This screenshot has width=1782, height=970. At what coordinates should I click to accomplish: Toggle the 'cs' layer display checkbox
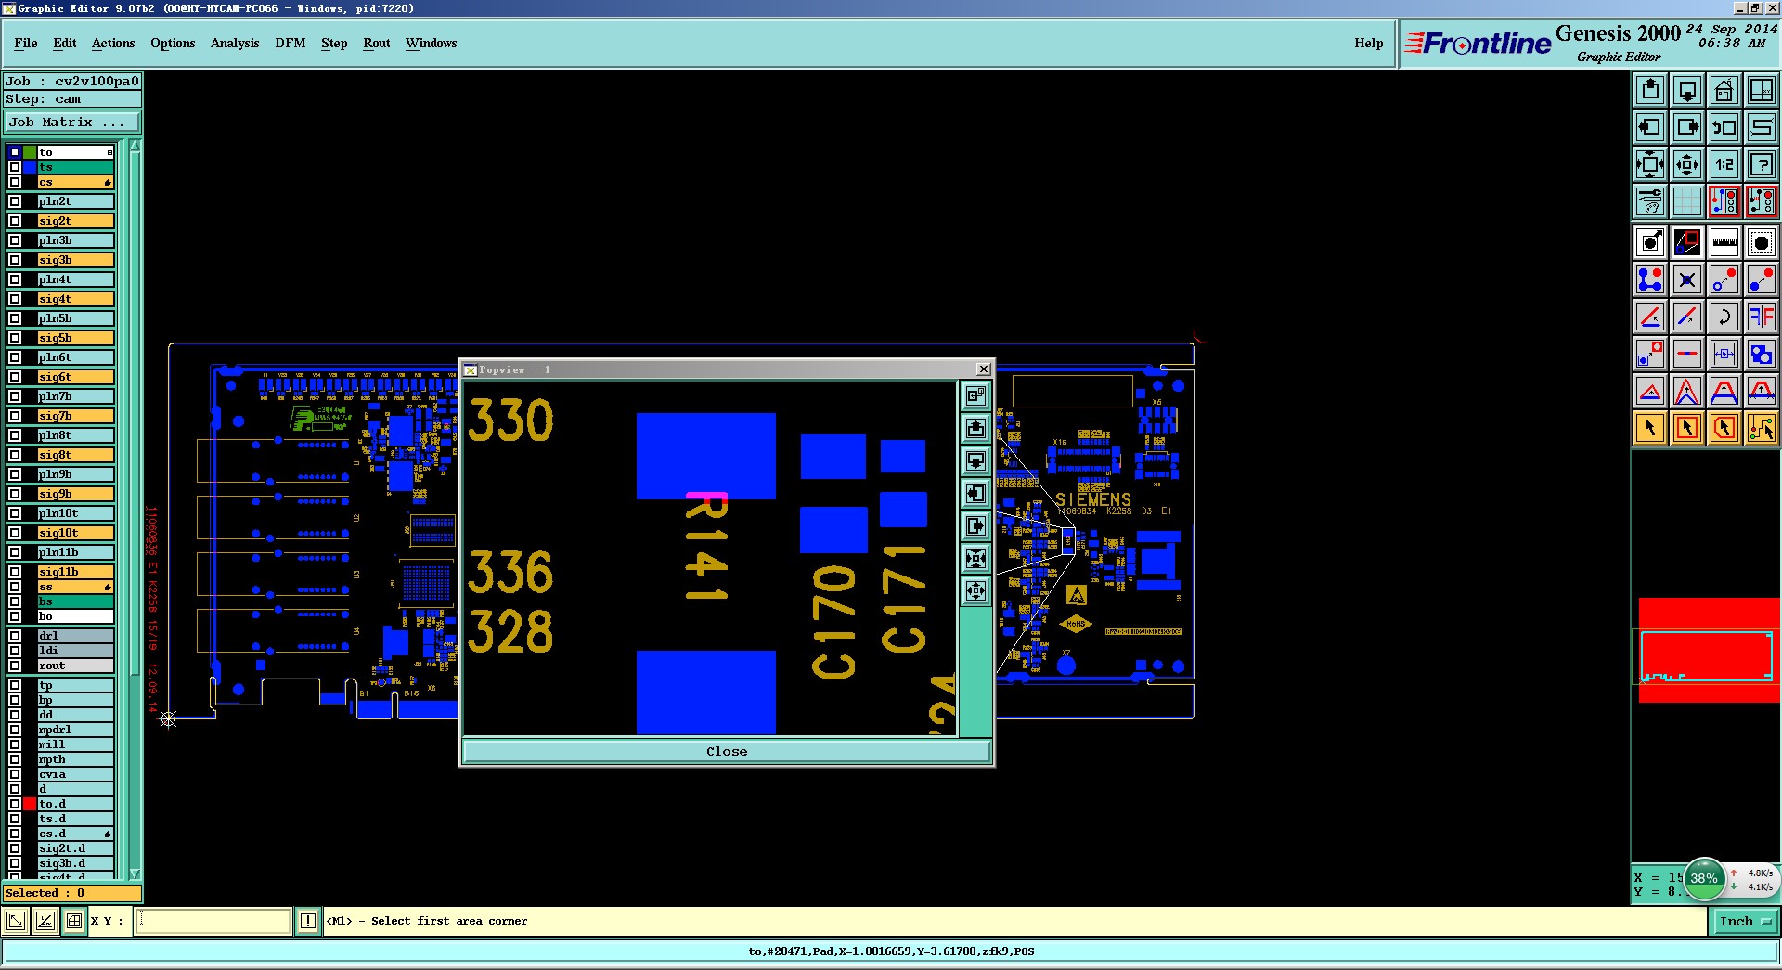15,182
